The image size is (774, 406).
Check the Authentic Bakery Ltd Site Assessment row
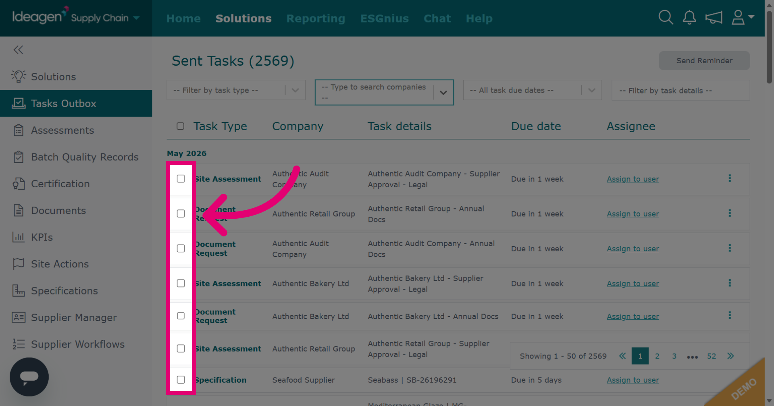tap(181, 283)
